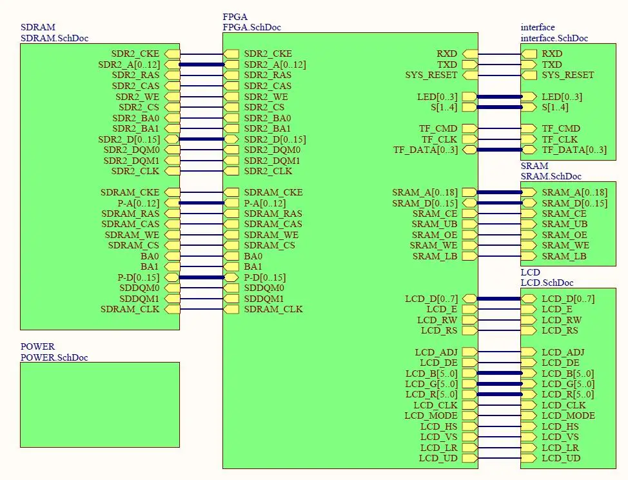Click the LCD_UD port symbol on FPGA sheet
Viewport: 628px width, 480px height.
470,458
